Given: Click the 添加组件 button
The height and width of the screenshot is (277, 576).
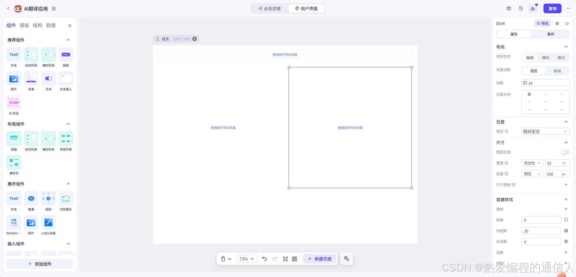Looking at the screenshot, I should [40, 264].
